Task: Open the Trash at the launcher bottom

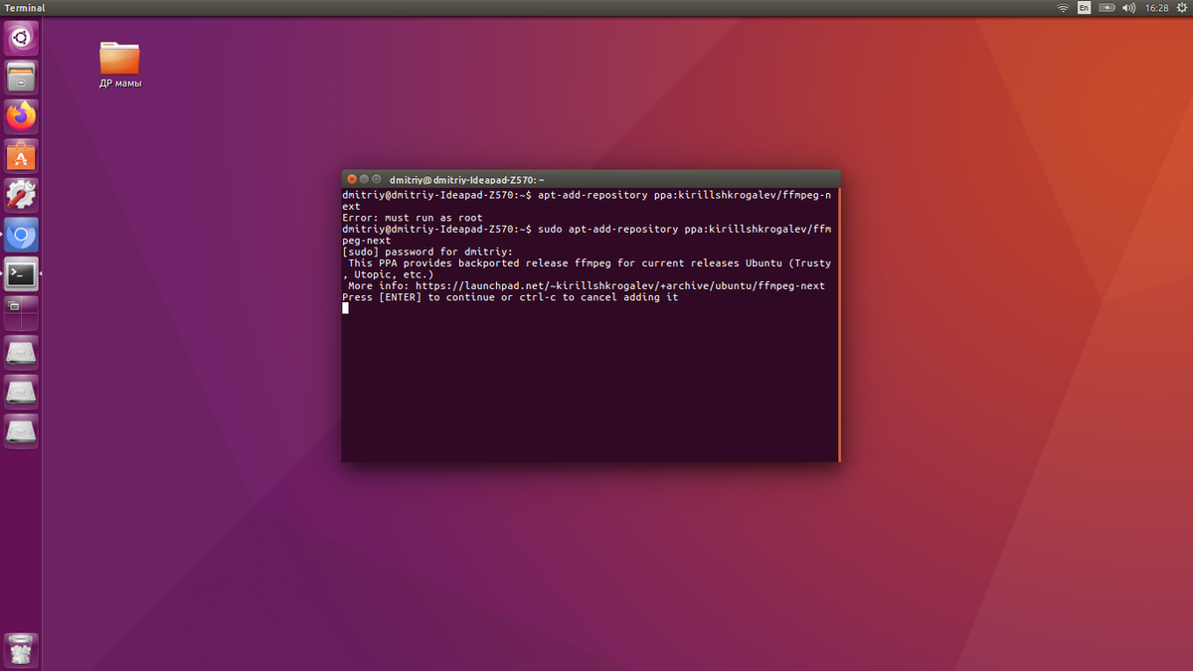Action: 20,650
